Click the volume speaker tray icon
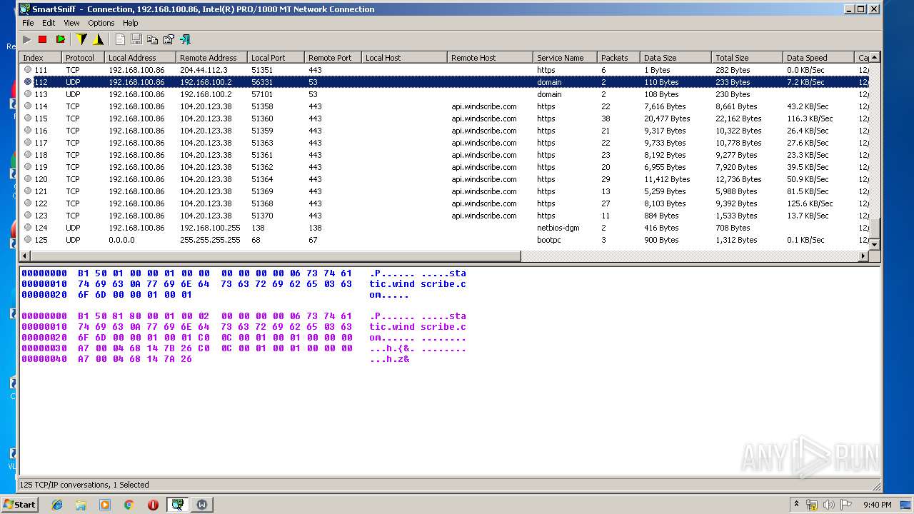Viewport: 914px width, 514px height. coord(828,505)
